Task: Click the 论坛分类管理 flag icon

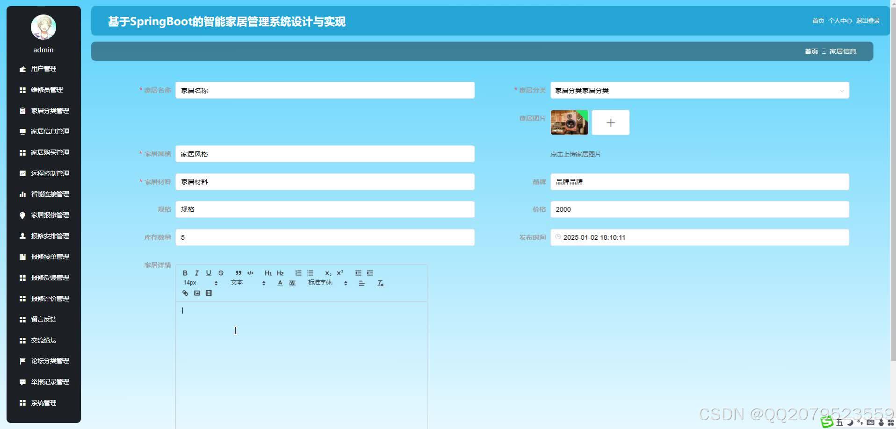Action: pyautogui.click(x=22, y=361)
